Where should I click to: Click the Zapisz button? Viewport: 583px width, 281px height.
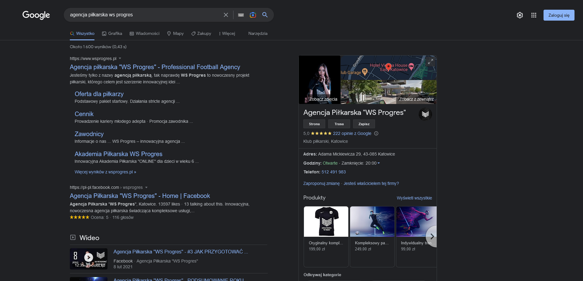[364, 124]
